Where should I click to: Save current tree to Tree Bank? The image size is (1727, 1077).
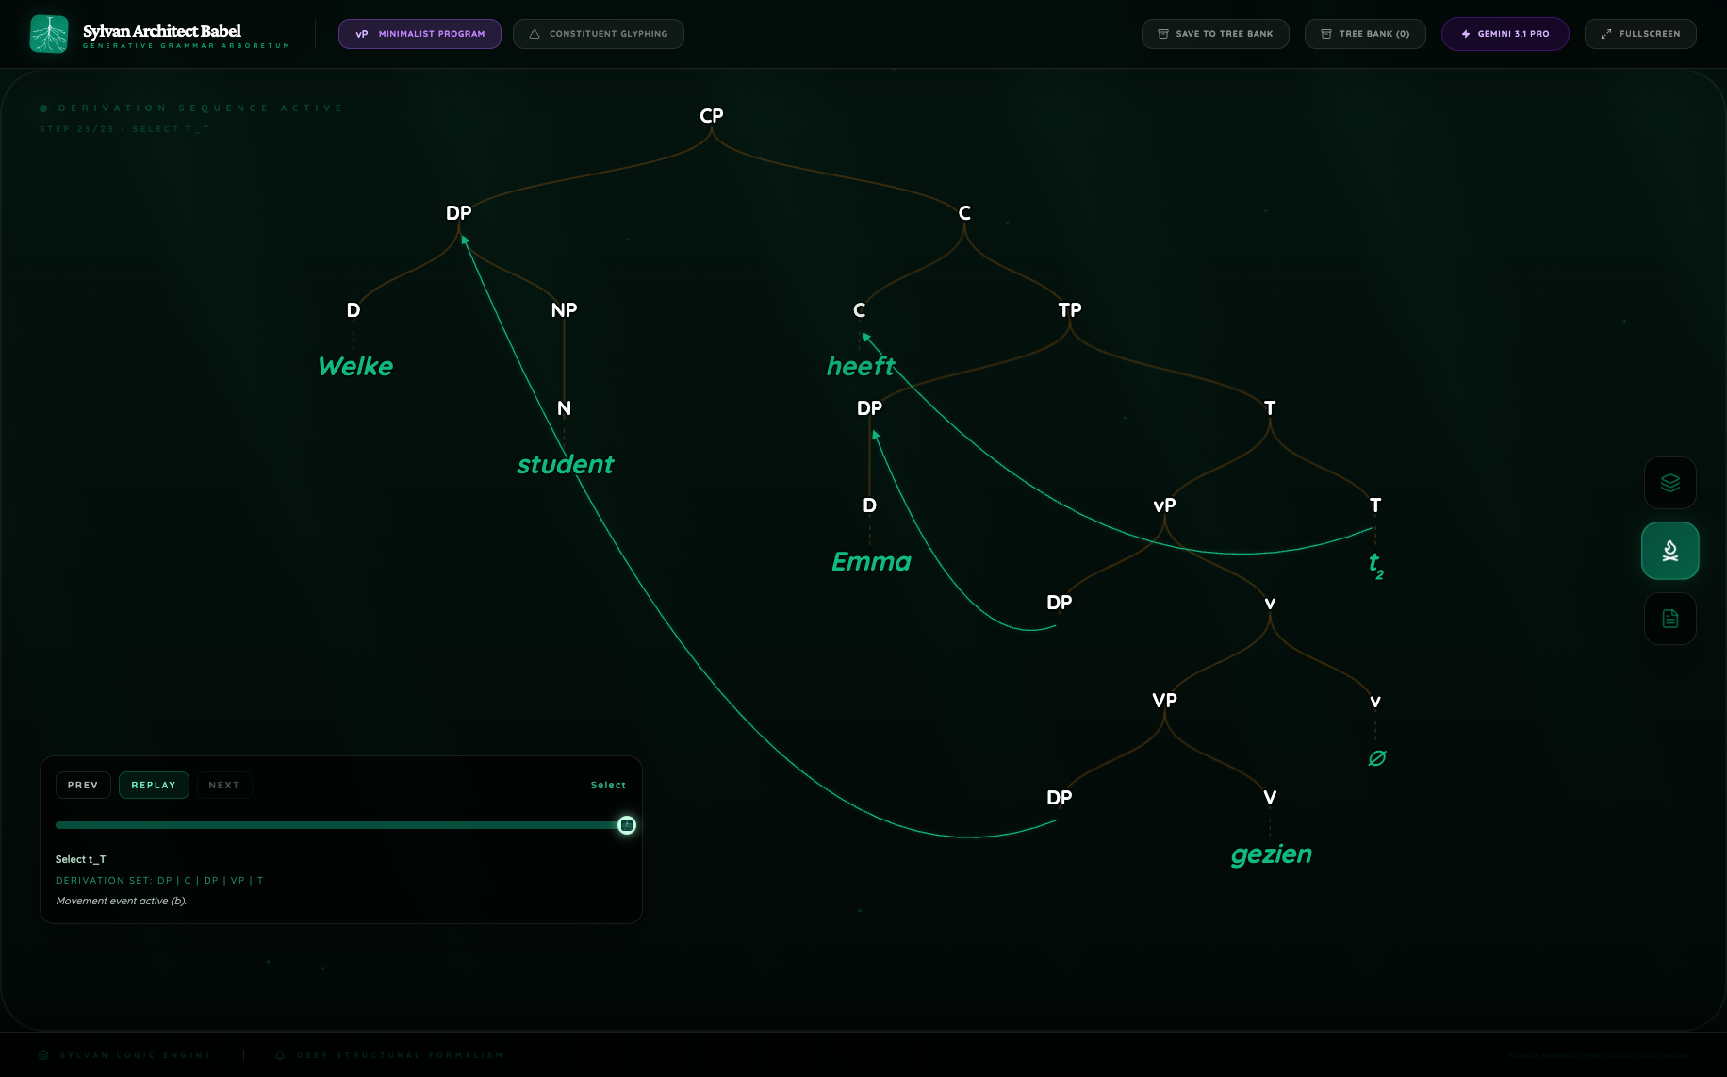pyautogui.click(x=1214, y=34)
